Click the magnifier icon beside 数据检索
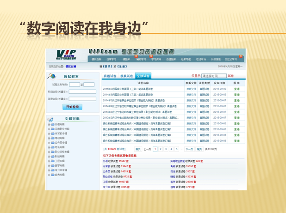The image size is (286, 213). (52, 76)
